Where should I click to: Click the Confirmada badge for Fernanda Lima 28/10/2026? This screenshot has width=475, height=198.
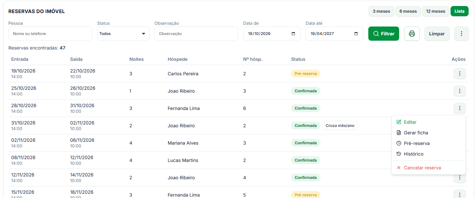[x=306, y=108]
